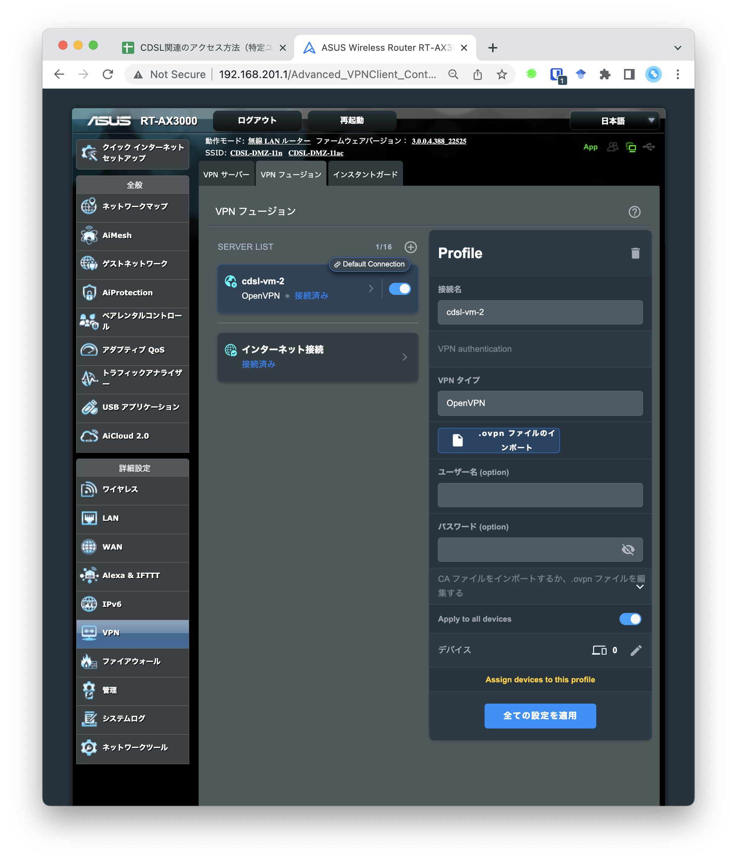737x862 pixels.
Task: Click Assign devices to this profile
Action: pyautogui.click(x=540, y=680)
